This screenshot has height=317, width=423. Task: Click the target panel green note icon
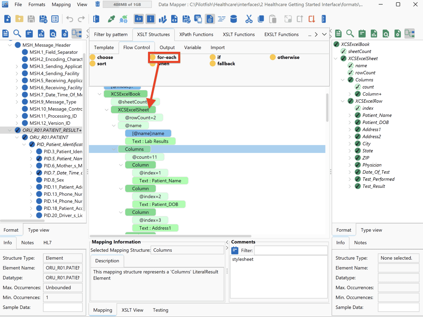pos(362,33)
